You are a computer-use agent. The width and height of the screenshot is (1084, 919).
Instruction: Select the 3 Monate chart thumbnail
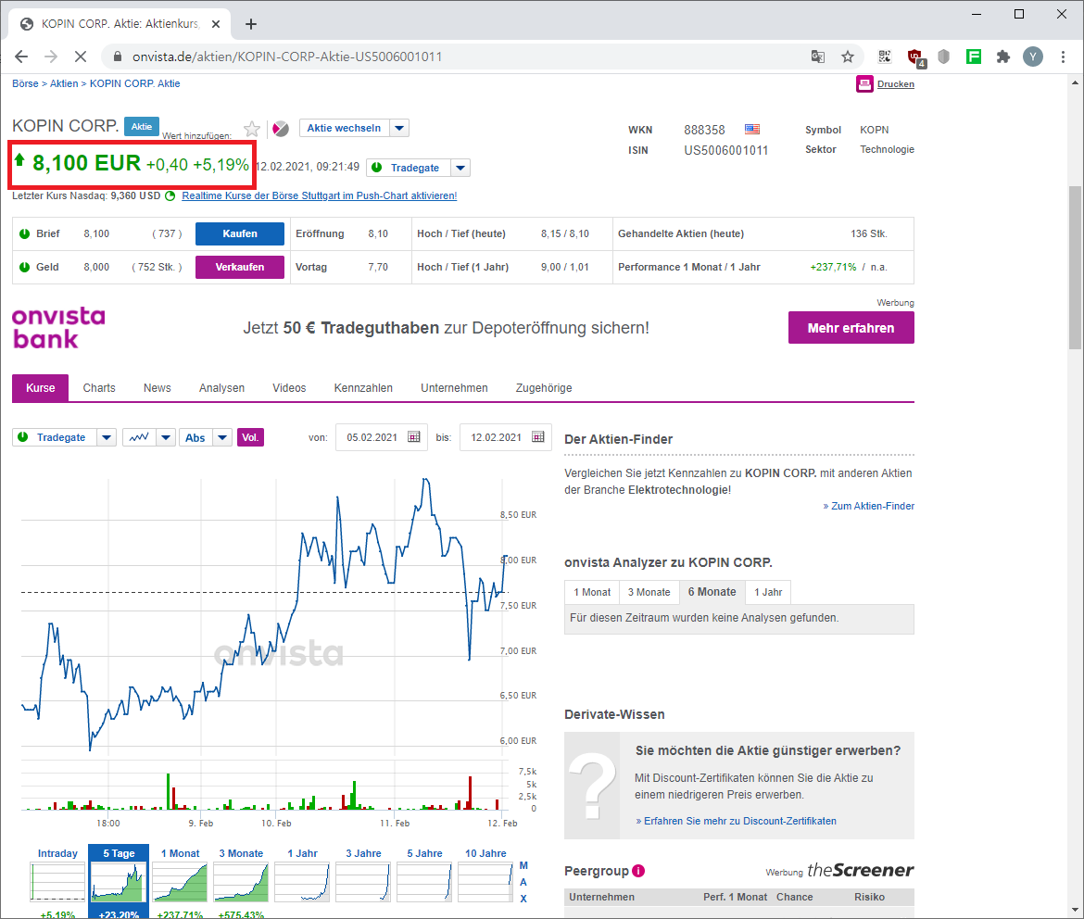coord(241,881)
